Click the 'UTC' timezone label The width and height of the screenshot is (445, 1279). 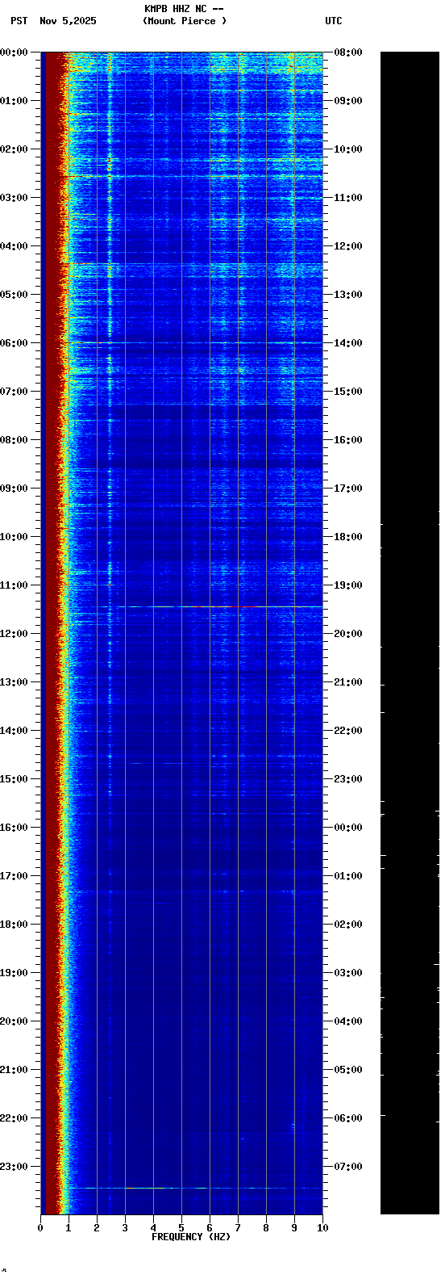334,21
